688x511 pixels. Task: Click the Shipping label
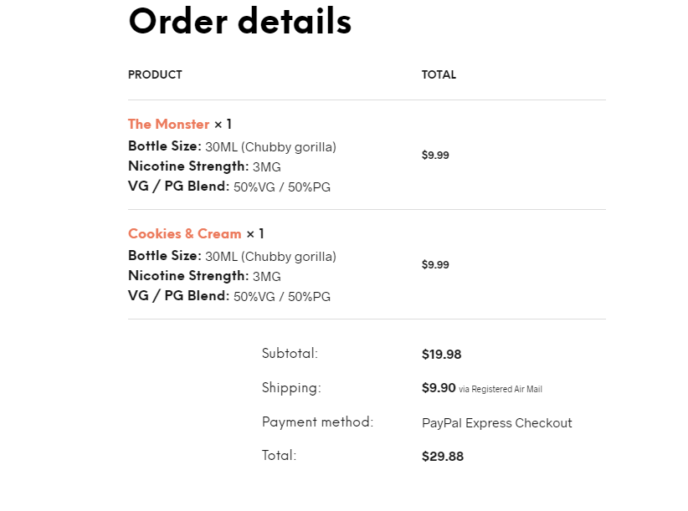pyautogui.click(x=290, y=388)
